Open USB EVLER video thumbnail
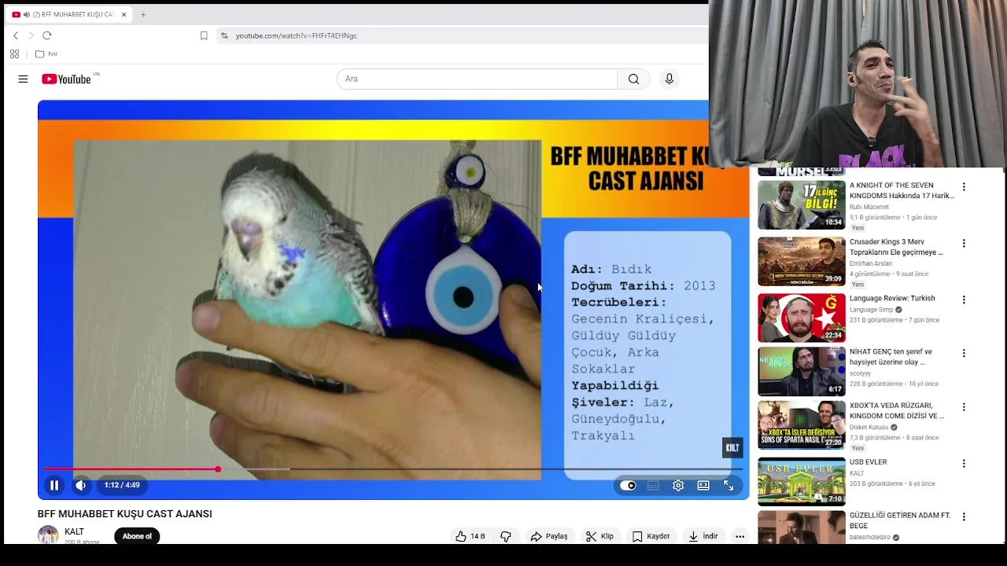 pos(802,481)
